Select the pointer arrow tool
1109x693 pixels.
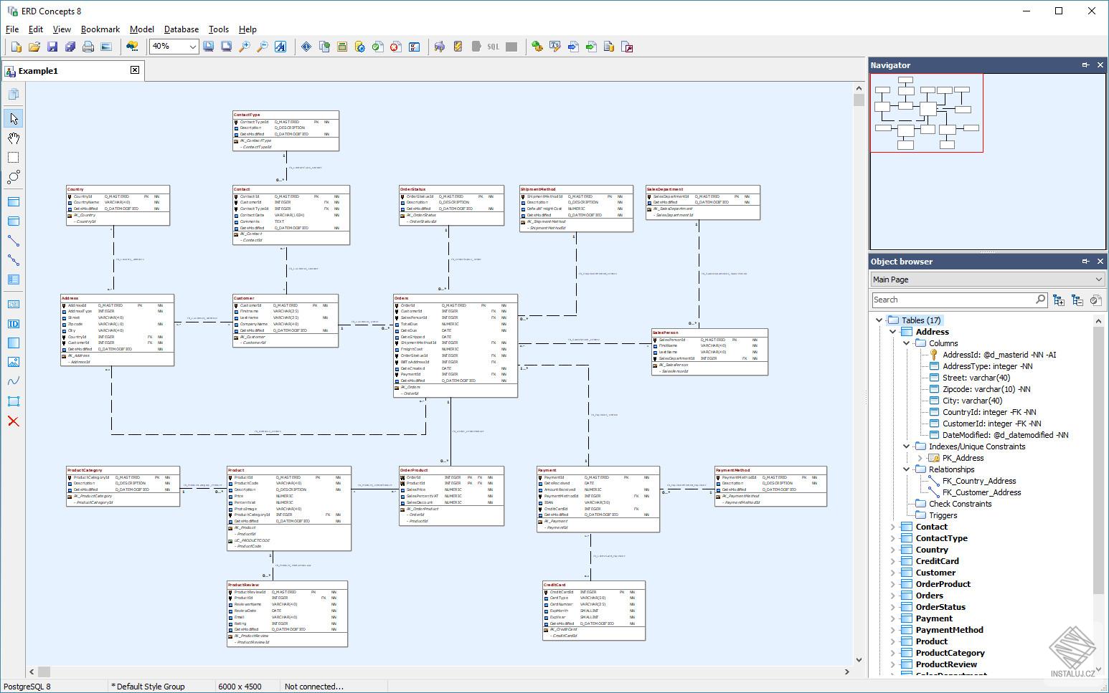13,118
